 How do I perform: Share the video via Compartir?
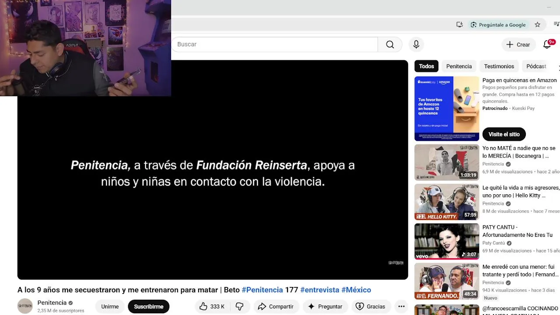click(276, 307)
